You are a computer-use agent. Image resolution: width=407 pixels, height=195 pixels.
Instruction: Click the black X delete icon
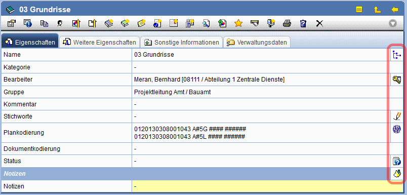(x=319, y=24)
